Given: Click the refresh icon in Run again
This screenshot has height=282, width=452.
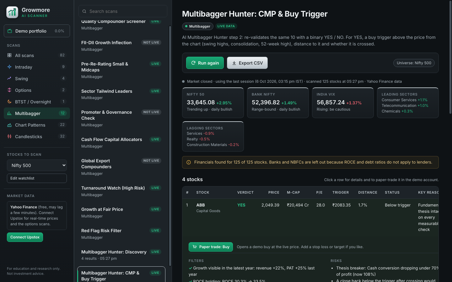Looking at the screenshot, I should click(193, 63).
